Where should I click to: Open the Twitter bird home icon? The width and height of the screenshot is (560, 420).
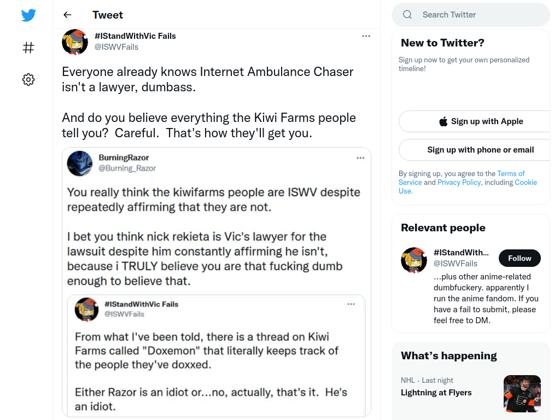coord(28,15)
